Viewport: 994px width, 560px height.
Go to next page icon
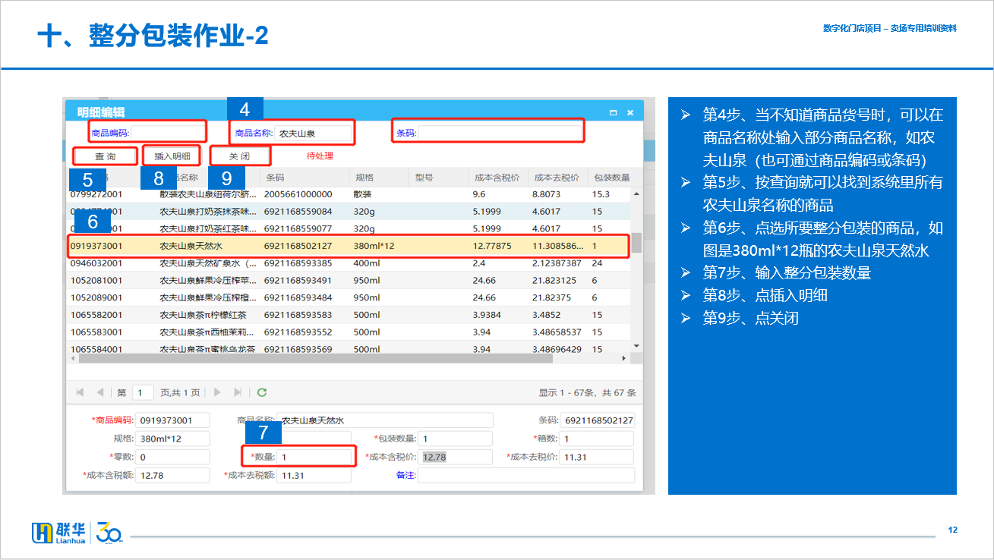[217, 392]
